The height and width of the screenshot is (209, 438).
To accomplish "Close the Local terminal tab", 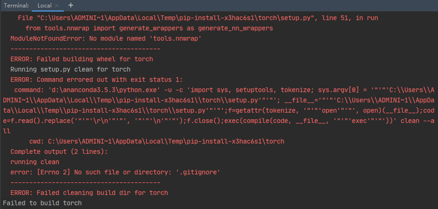I will [57, 6].
